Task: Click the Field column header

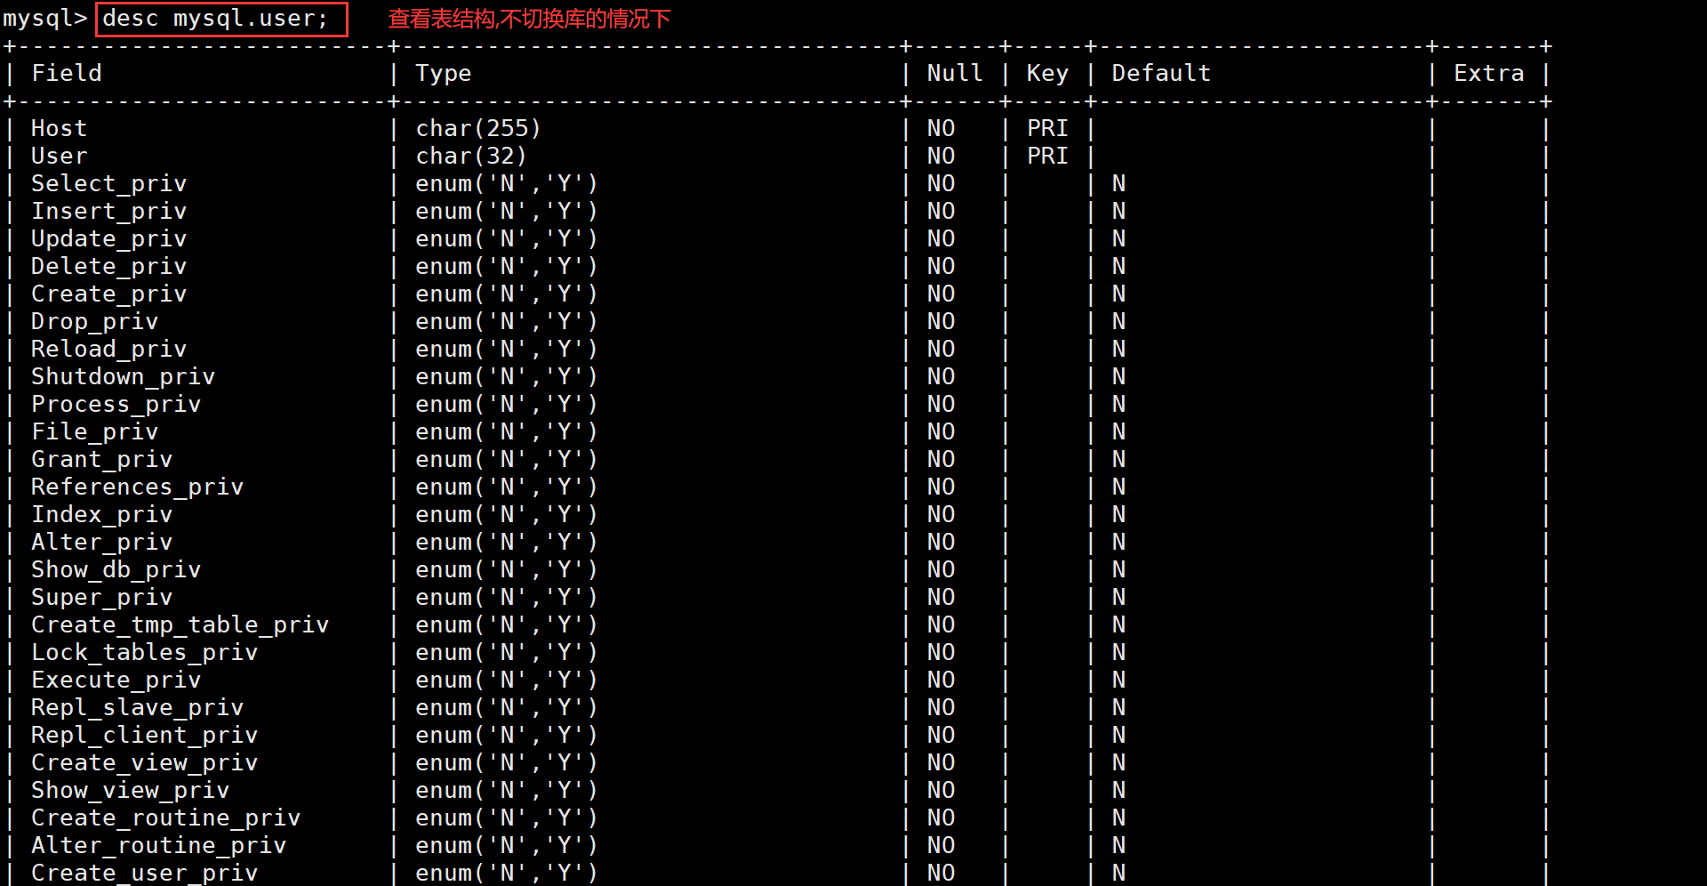Action: 67,73
